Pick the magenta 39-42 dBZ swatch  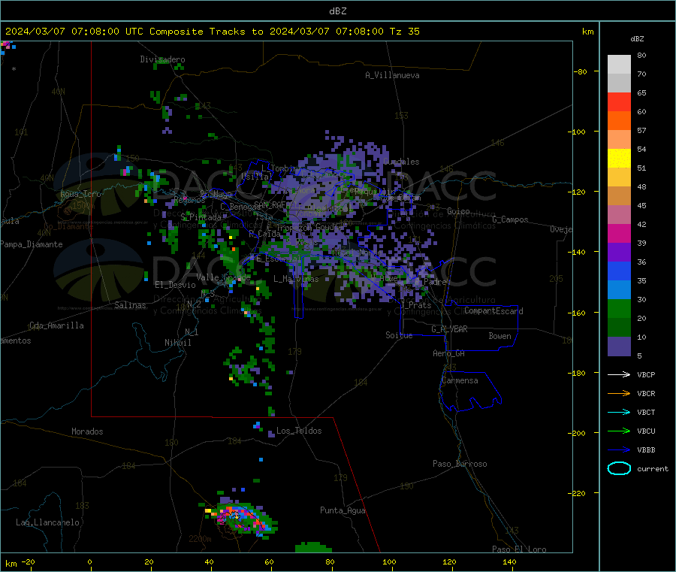(x=619, y=233)
